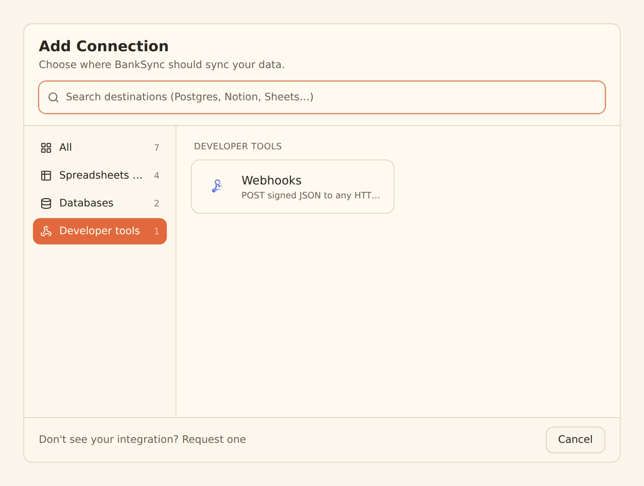This screenshot has width=644, height=486.
Task: Click the count 1 beside Developer tools
Action: (157, 231)
